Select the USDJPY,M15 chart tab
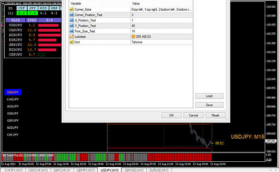279x172 pixels. 109,170
